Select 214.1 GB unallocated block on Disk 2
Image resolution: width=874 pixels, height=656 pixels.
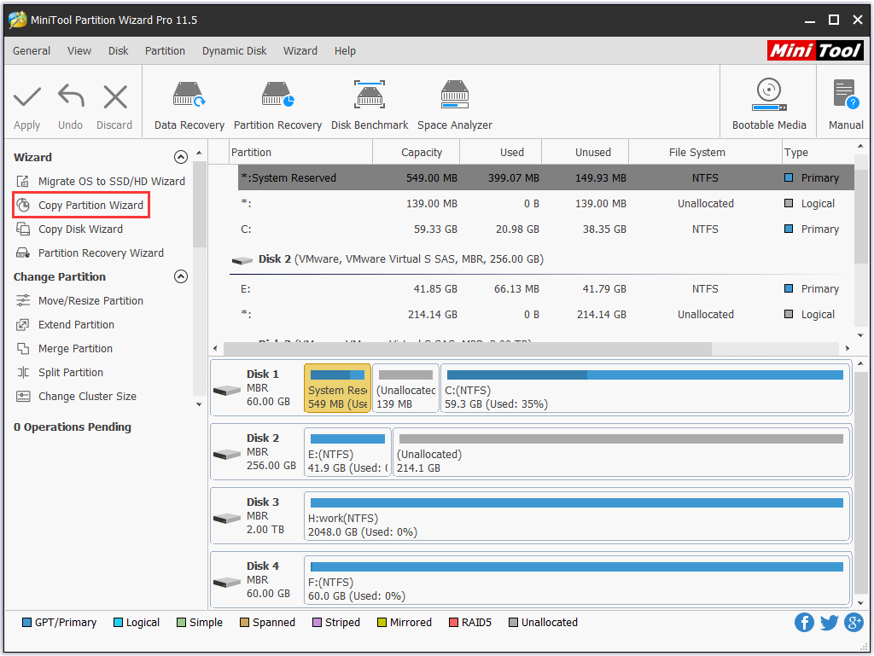[x=621, y=452]
